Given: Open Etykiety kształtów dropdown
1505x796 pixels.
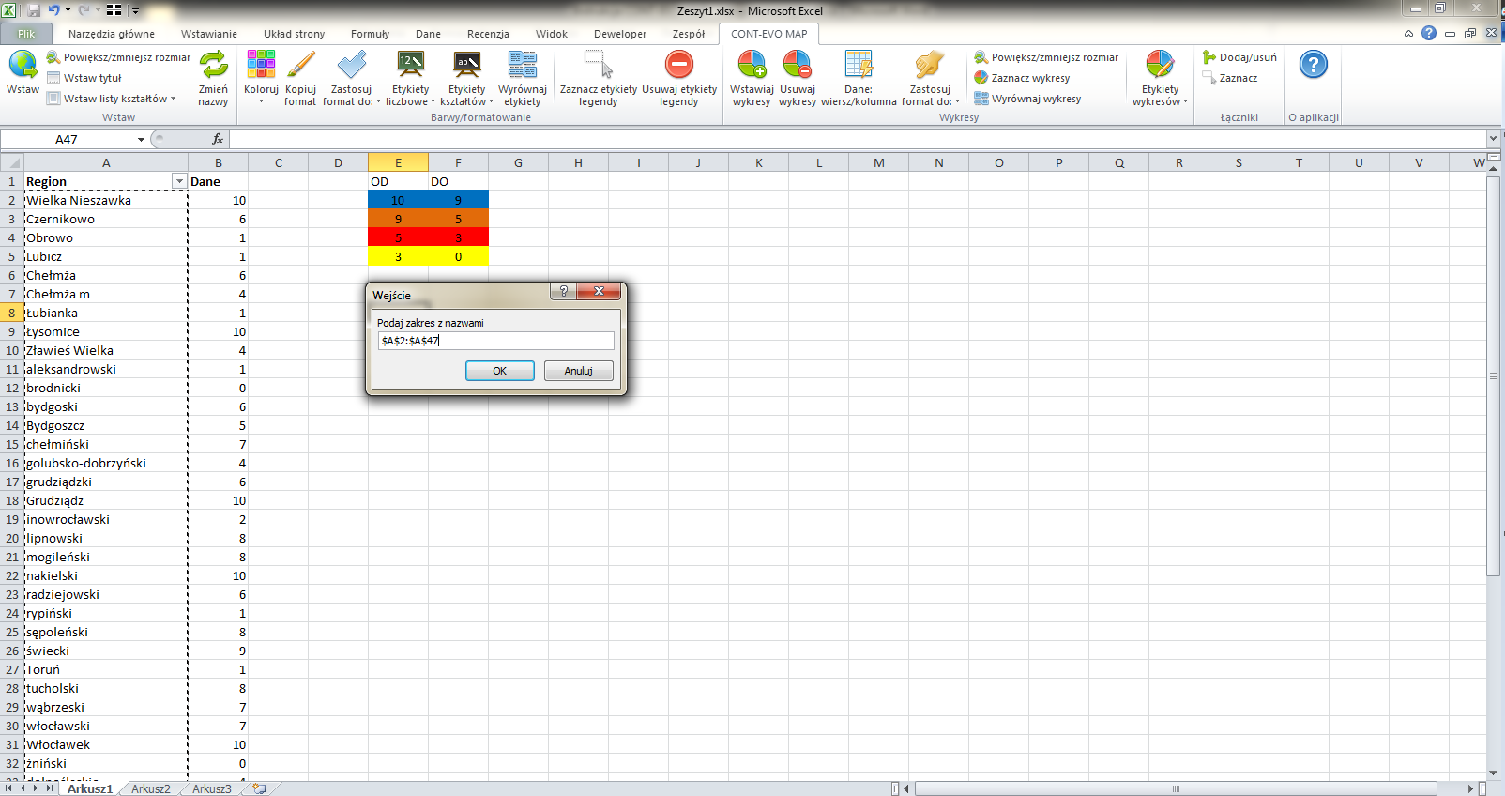Looking at the screenshot, I should [466, 78].
